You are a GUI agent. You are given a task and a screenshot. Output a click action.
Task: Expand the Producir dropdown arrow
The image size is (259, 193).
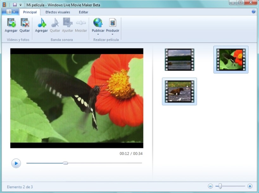click(x=112, y=34)
